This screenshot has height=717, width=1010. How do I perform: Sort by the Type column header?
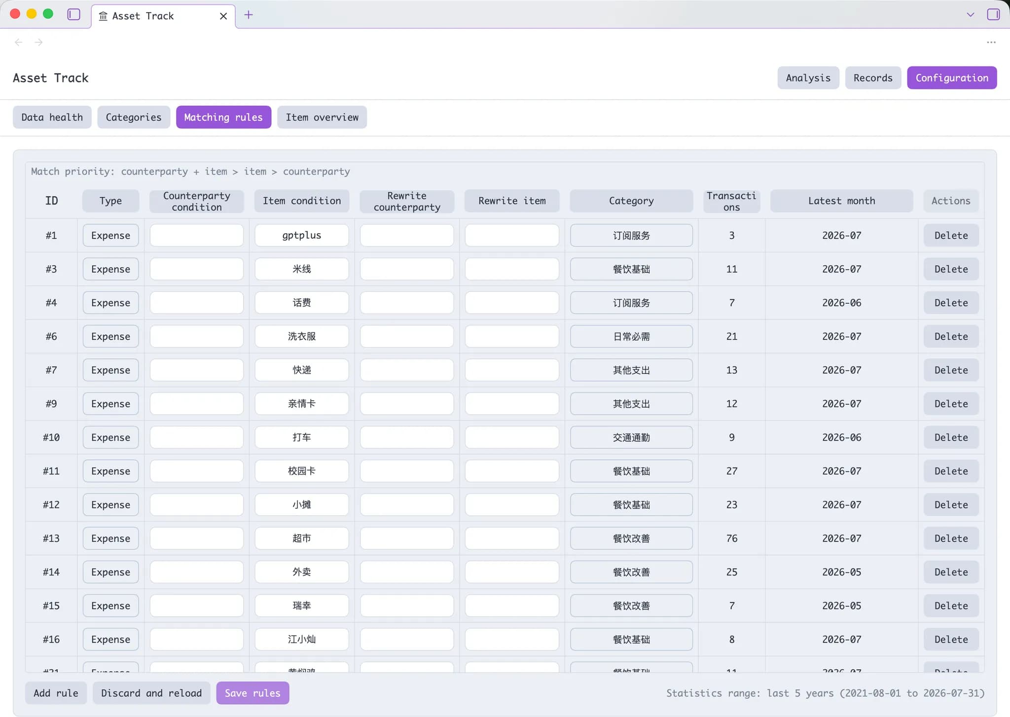tap(110, 201)
